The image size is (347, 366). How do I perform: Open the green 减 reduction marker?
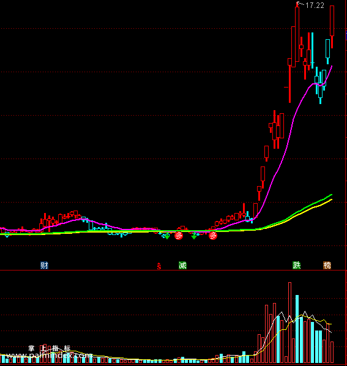point(182,266)
